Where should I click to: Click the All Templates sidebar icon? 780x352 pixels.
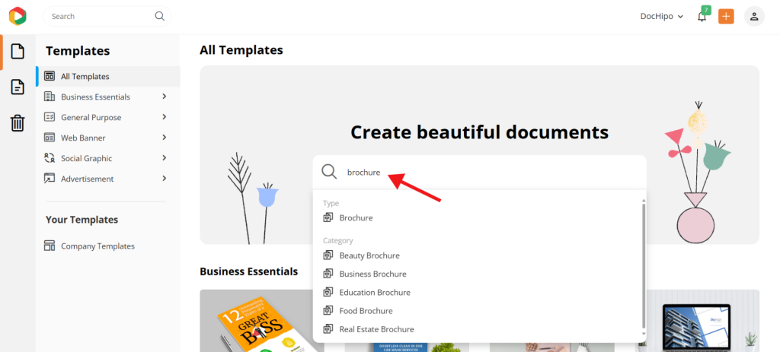tap(50, 76)
